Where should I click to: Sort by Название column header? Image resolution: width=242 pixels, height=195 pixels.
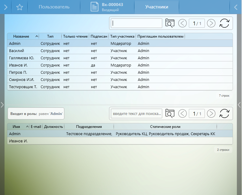pyautogui.click(x=21, y=36)
